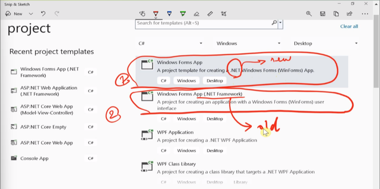
Task: Choose Windows Forms App (.NET Framework) from list
Action: 199,94
